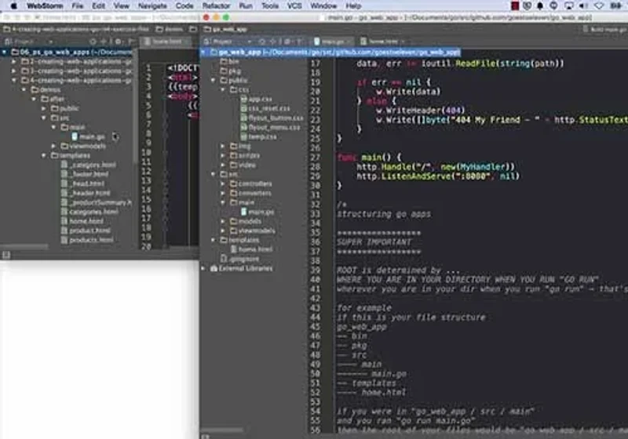Click line 28 http.Handle code in editor

point(436,167)
